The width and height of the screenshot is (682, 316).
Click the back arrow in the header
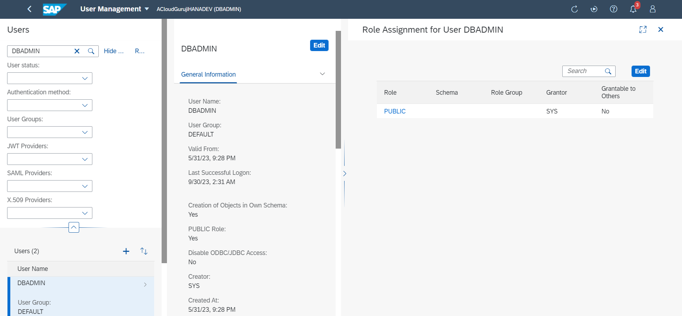29,9
